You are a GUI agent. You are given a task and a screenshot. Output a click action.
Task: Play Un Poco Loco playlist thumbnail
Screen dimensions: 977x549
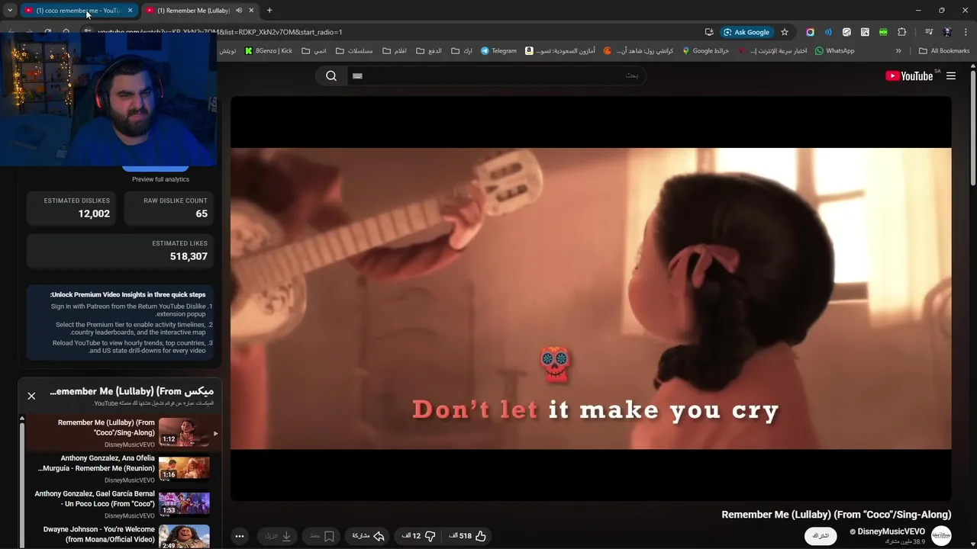click(184, 503)
